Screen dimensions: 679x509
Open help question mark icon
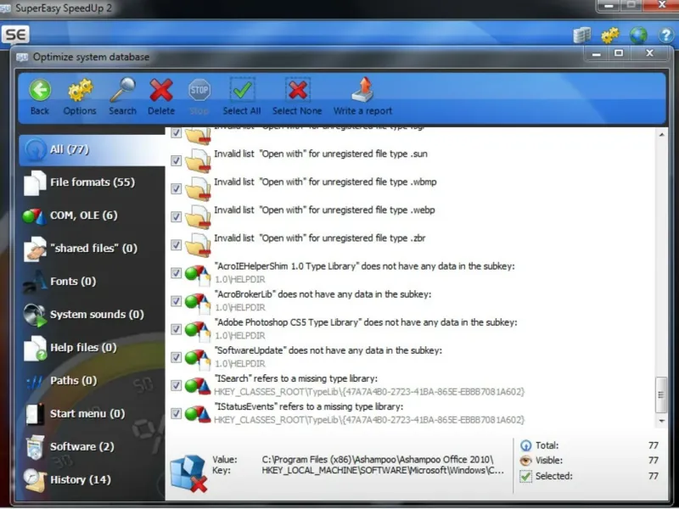(666, 36)
